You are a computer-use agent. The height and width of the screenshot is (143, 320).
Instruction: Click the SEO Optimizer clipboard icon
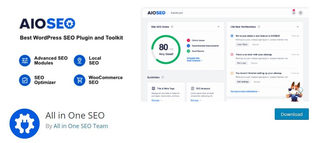click(x=25, y=80)
